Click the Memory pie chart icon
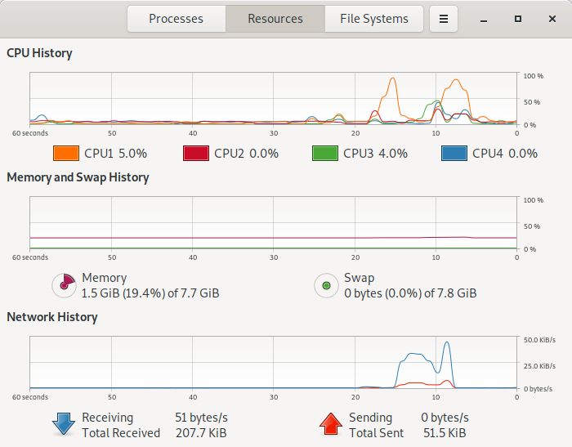 tap(64, 285)
